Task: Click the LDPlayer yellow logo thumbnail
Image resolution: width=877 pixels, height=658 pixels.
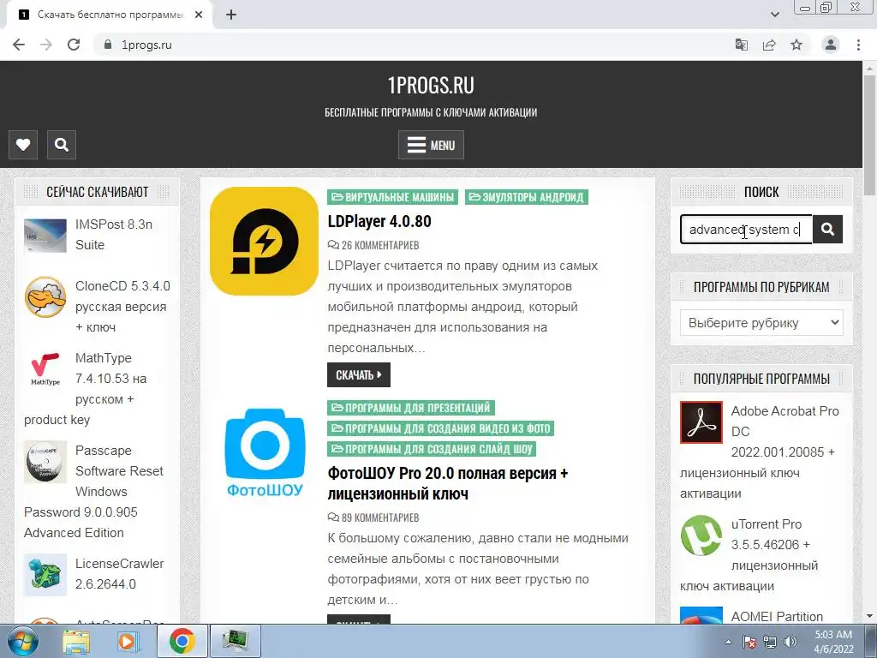Action: [264, 241]
